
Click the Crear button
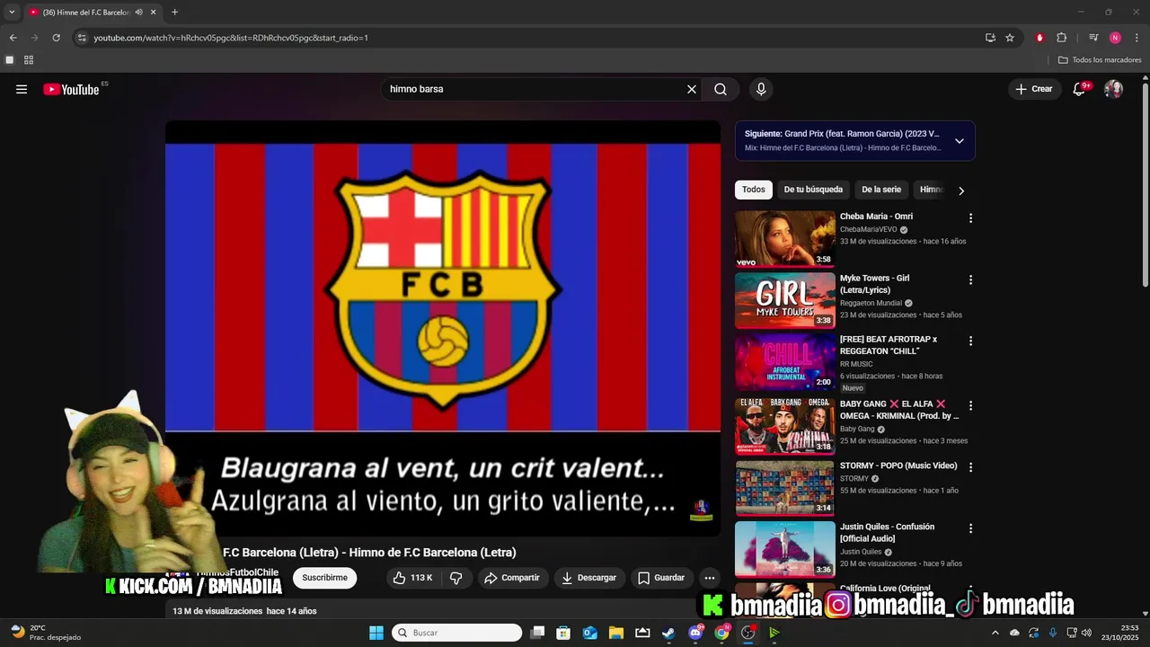point(1034,89)
